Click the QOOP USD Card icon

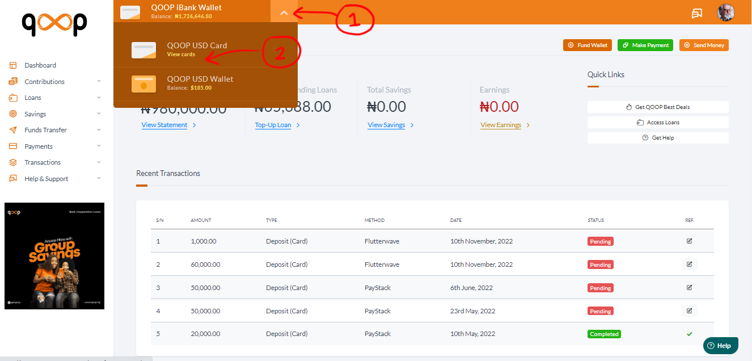tap(143, 50)
